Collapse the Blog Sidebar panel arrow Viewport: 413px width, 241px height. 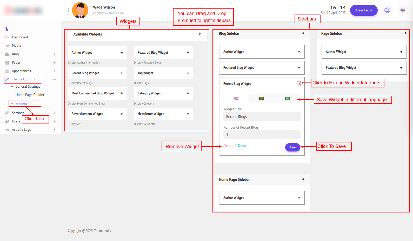pos(303,33)
